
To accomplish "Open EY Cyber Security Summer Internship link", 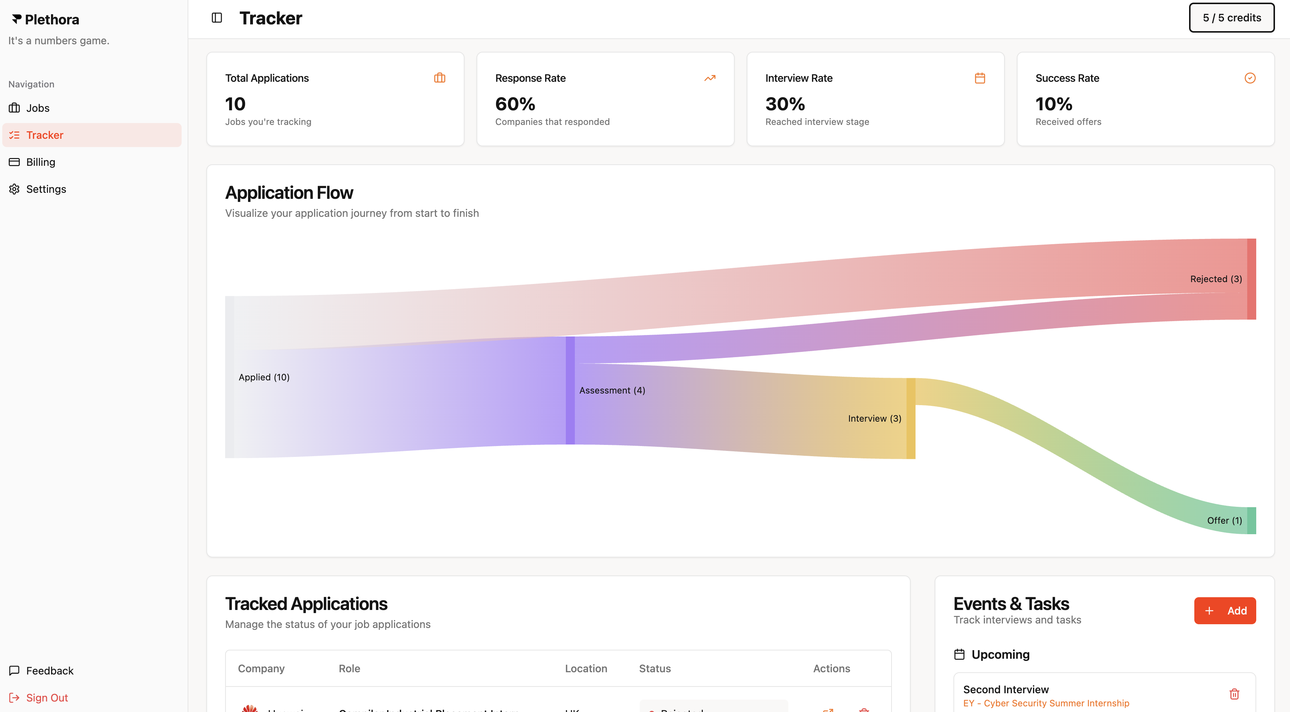I will 1046,703.
